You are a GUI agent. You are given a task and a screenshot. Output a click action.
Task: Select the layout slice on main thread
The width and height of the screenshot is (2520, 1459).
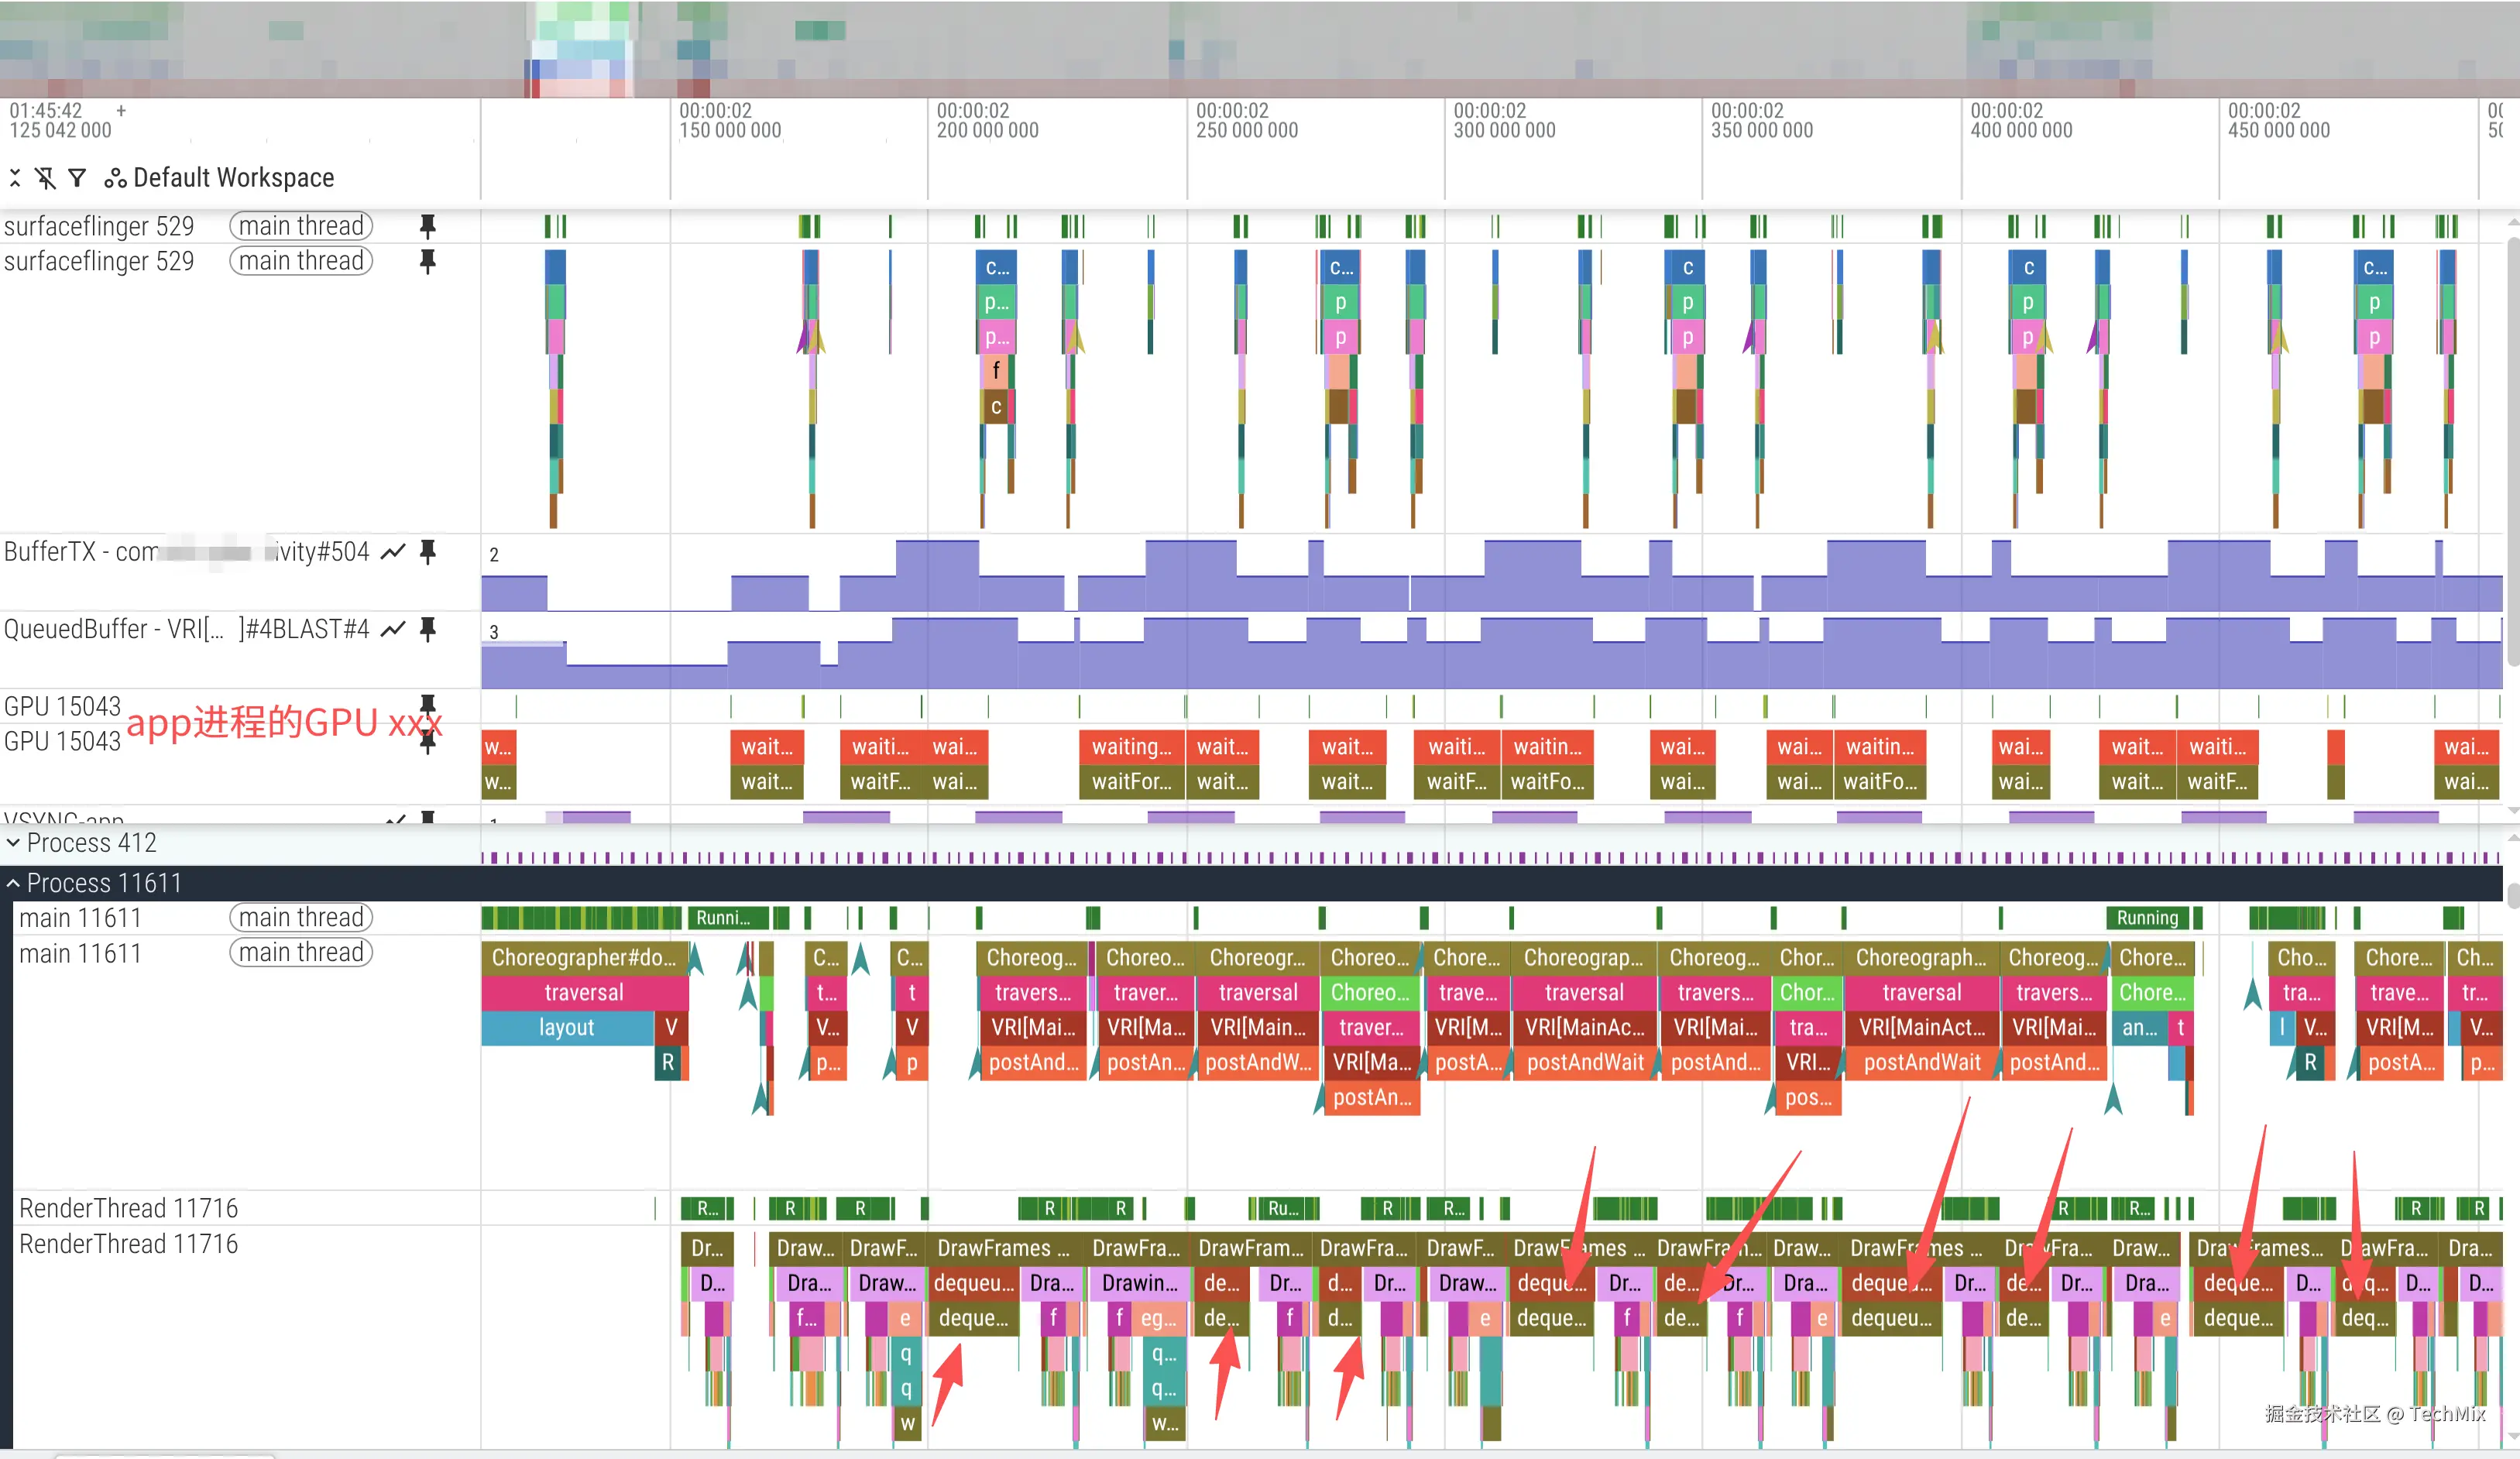click(567, 1027)
